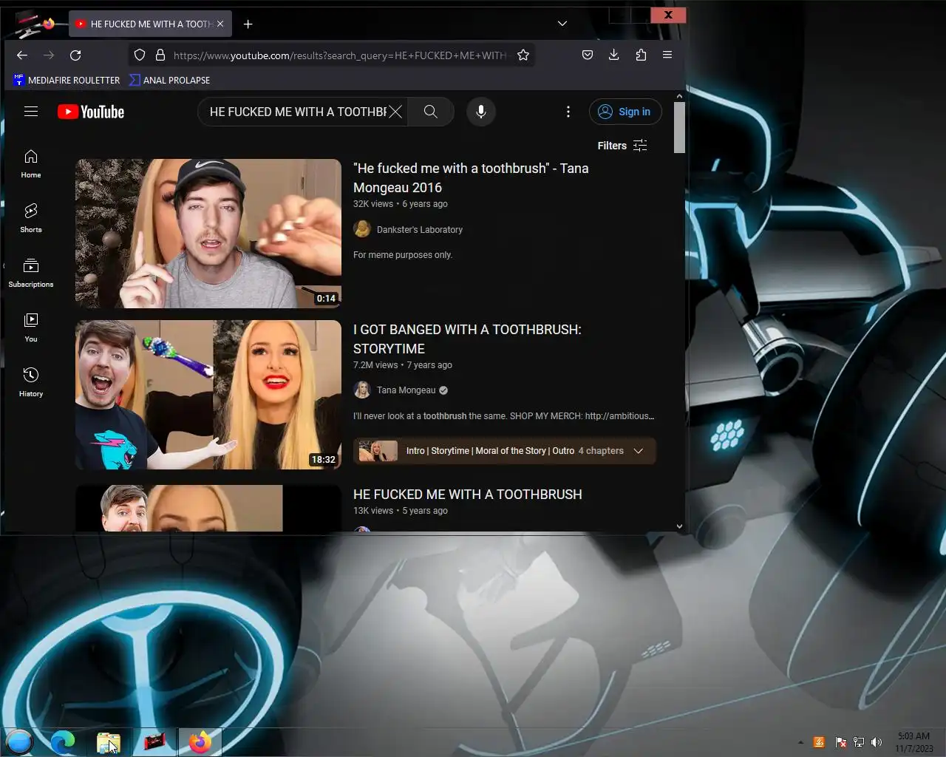Open Dankster's Laboratory channel
The image size is (946, 757).
pyautogui.click(x=420, y=230)
